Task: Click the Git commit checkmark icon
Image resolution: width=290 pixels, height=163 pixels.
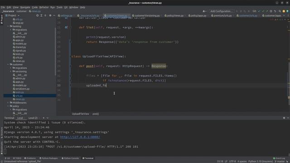Action: coord(263,11)
